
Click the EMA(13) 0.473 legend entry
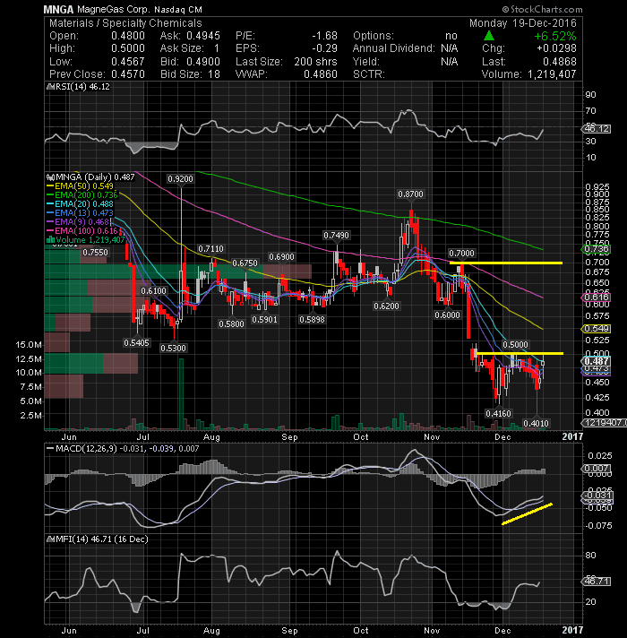pyautogui.click(x=81, y=212)
